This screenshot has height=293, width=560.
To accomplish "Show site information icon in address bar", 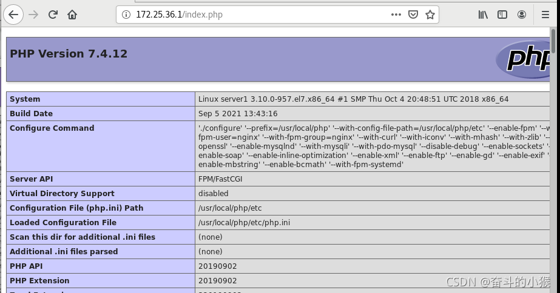I will 126,15.
